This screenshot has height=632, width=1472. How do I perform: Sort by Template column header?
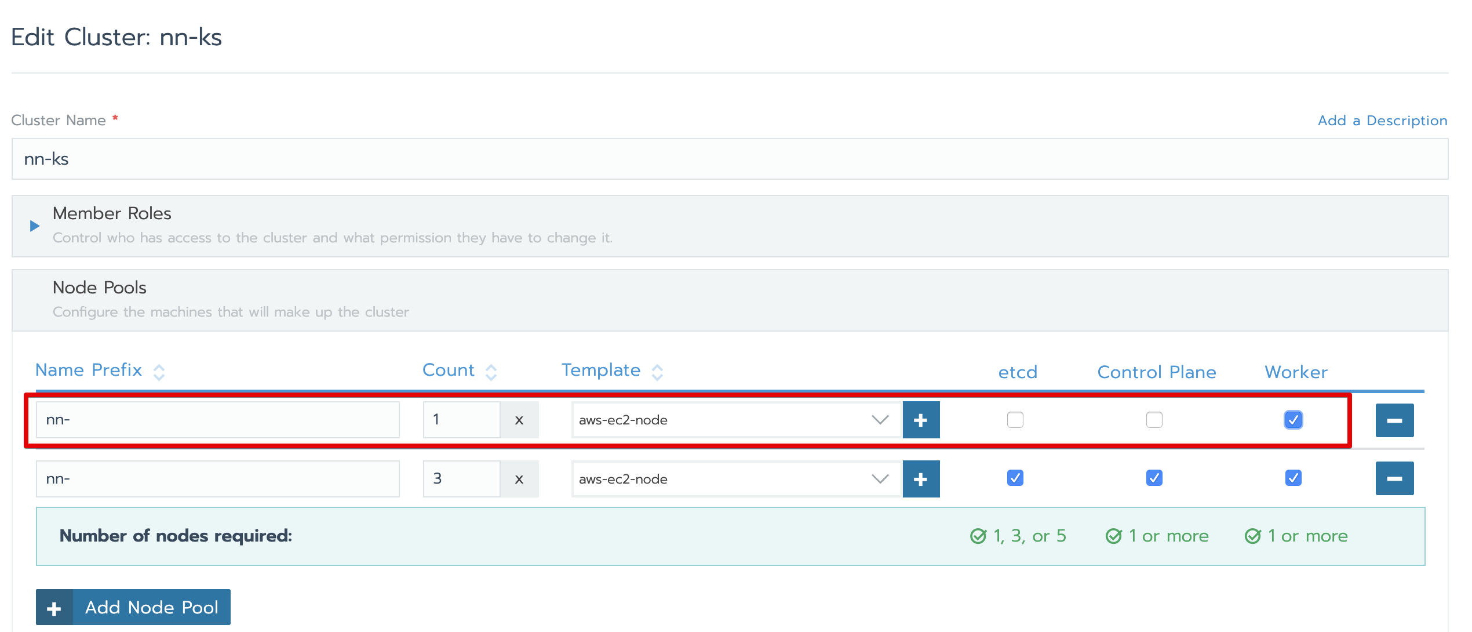pyautogui.click(x=601, y=370)
